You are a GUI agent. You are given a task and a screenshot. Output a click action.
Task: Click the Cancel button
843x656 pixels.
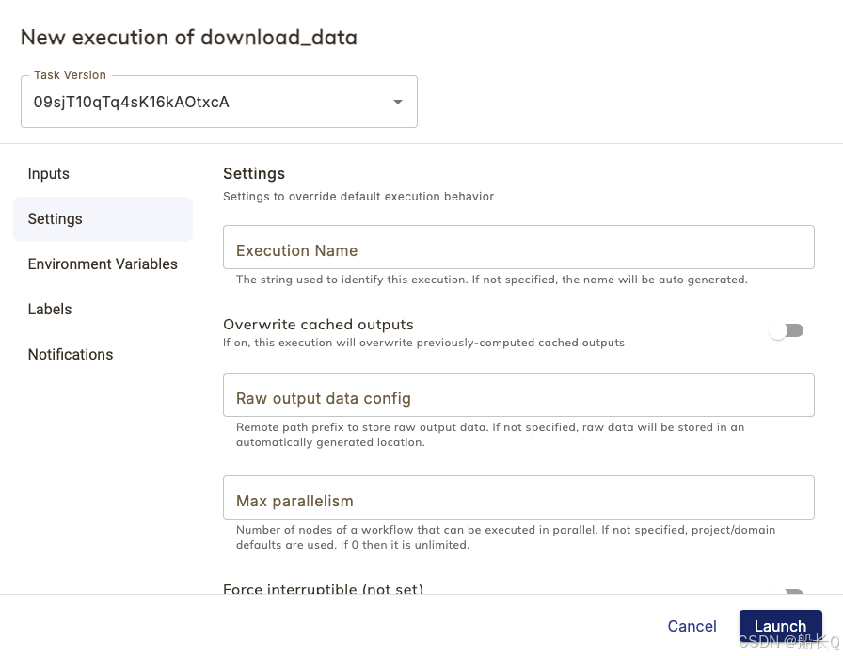pyautogui.click(x=692, y=626)
